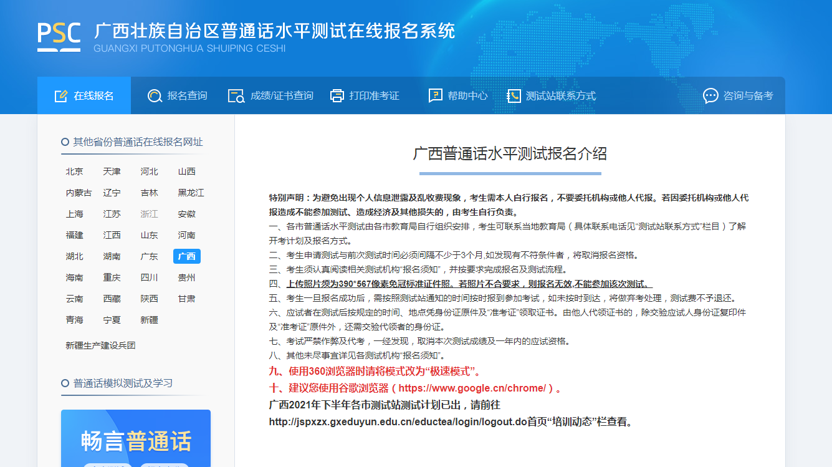
Task: Click the 畅言普通话 banner image
Action: click(x=135, y=438)
